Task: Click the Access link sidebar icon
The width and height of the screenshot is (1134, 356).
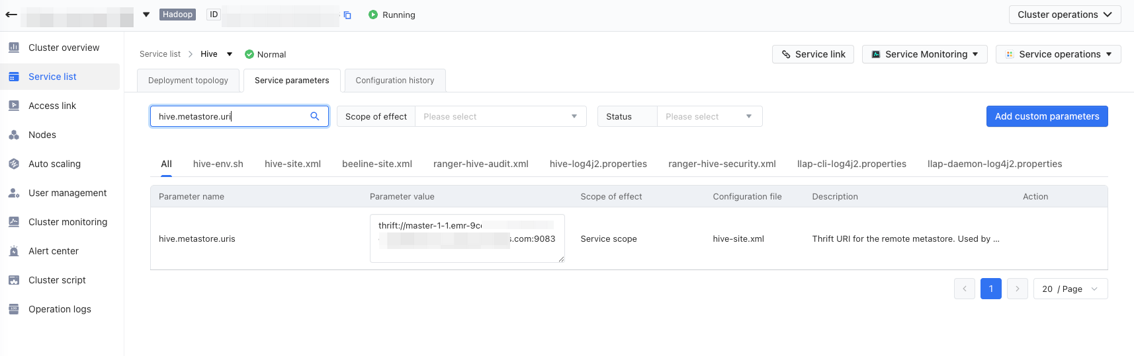Action: [14, 106]
